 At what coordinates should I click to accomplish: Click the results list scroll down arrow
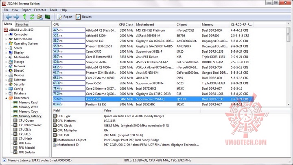pos(289,105)
